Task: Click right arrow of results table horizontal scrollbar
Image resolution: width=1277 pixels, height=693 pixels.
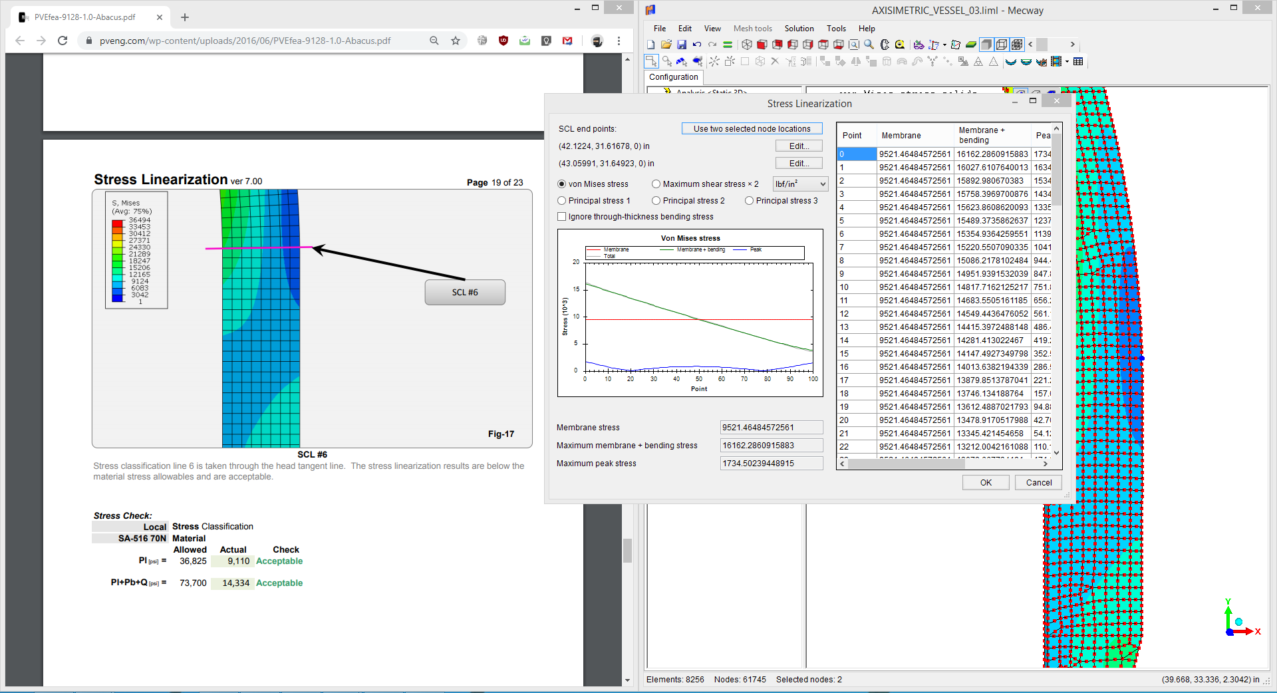Action: (1046, 464)
